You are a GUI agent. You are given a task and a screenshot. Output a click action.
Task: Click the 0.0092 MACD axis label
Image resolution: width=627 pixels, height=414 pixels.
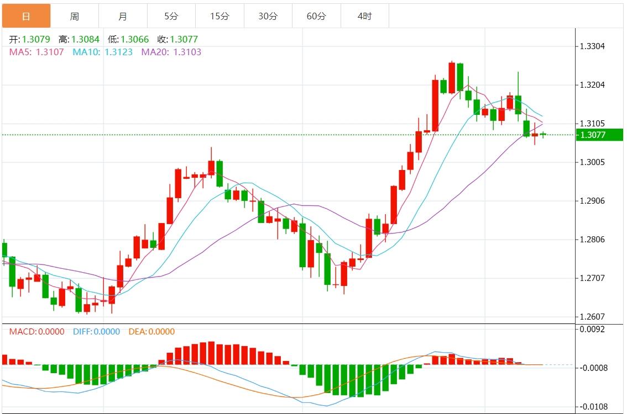point(592,330)
